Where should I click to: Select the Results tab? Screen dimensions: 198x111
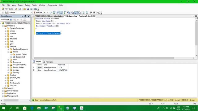click(x=37, y=62)
